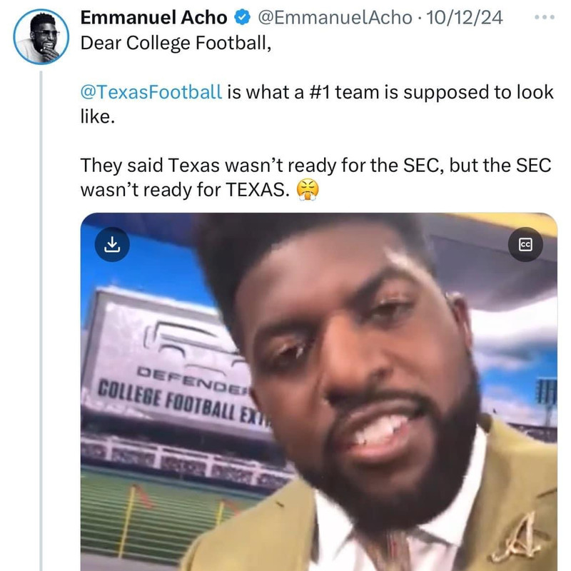Toggle closed captions on the video
The image size is (571, 571).
525,244
